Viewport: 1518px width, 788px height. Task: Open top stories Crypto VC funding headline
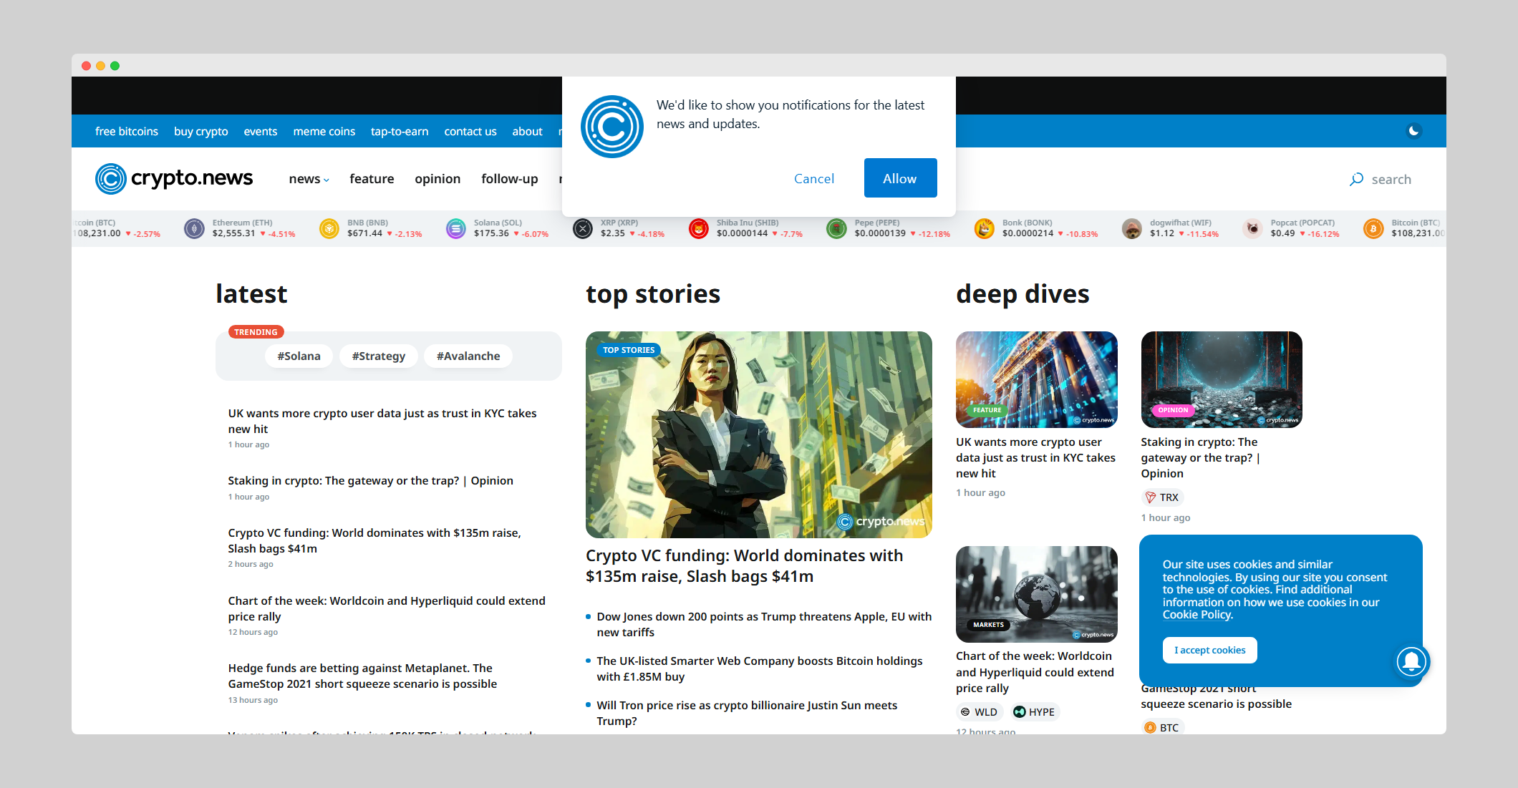(745, 566)
